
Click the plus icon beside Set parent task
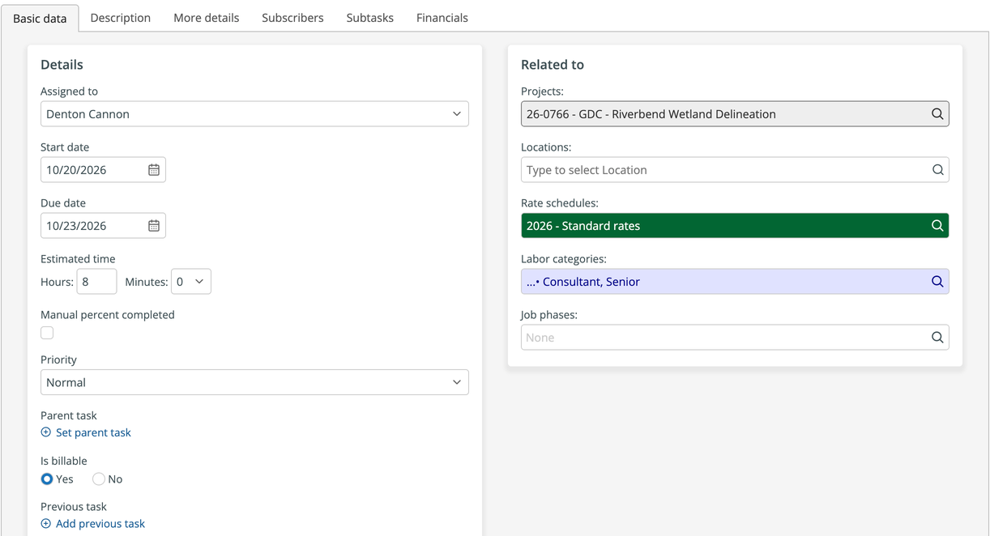coord(46,432)
